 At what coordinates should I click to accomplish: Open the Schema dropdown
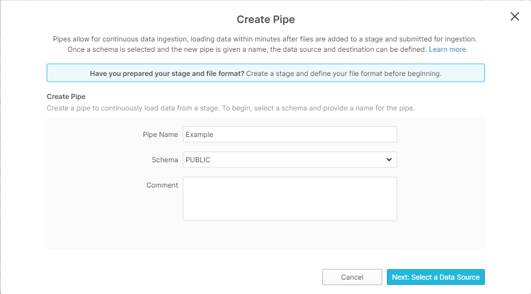pos(289,160)
